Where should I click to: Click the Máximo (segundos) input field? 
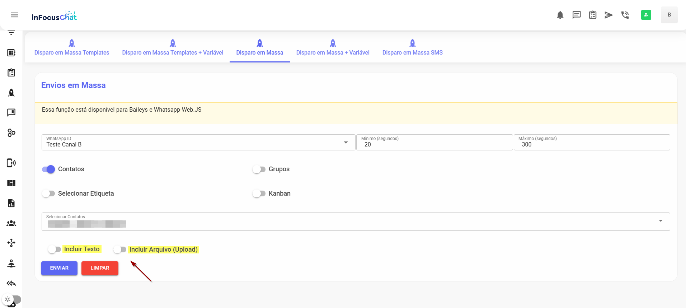591,144
